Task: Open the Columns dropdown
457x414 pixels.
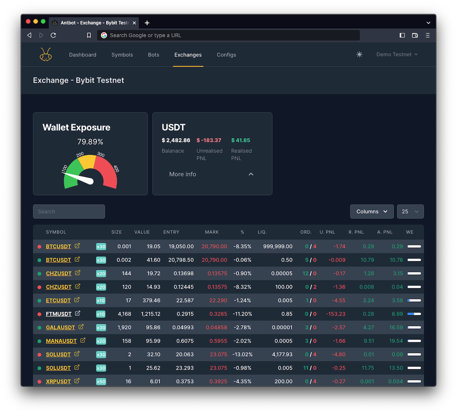Action: click(x=372, y=212)
